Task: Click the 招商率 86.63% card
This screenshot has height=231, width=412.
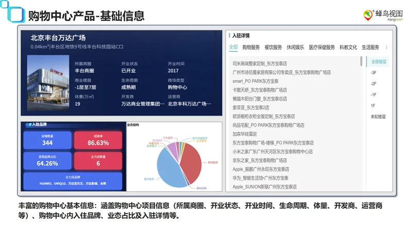Action: pyautogui.click(x=98, y=140)
